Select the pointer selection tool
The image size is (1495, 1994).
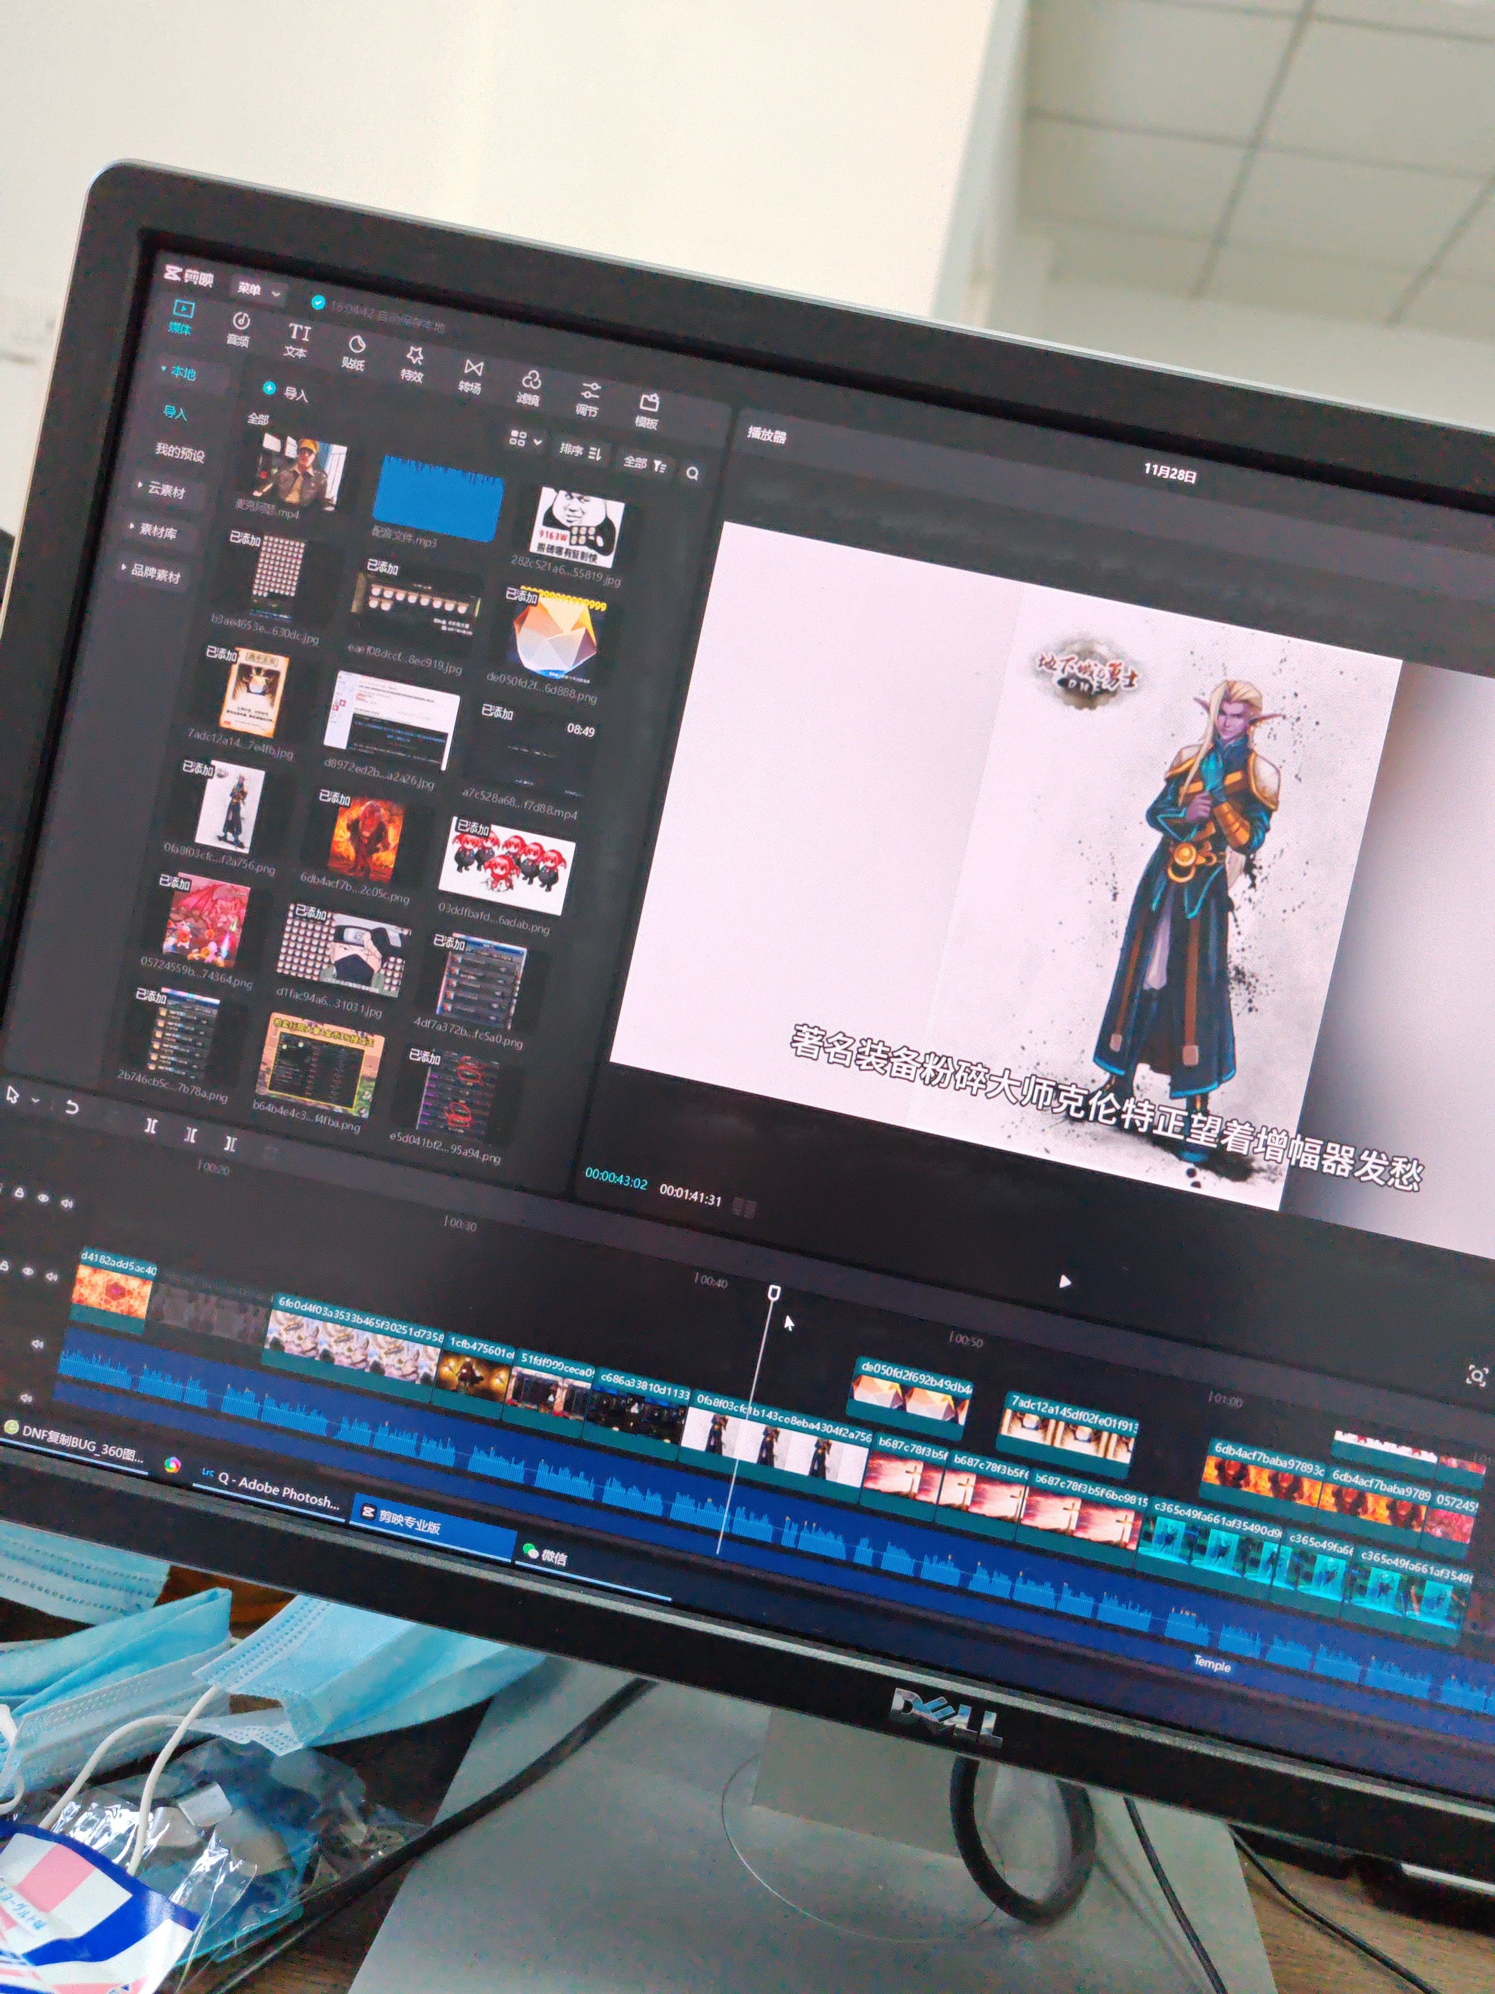pos(12,1094)
